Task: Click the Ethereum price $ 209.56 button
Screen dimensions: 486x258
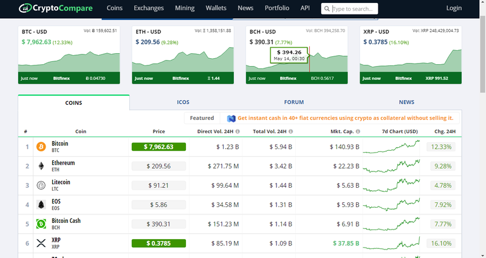Action: pyautogui.click(x=159, y=166)
